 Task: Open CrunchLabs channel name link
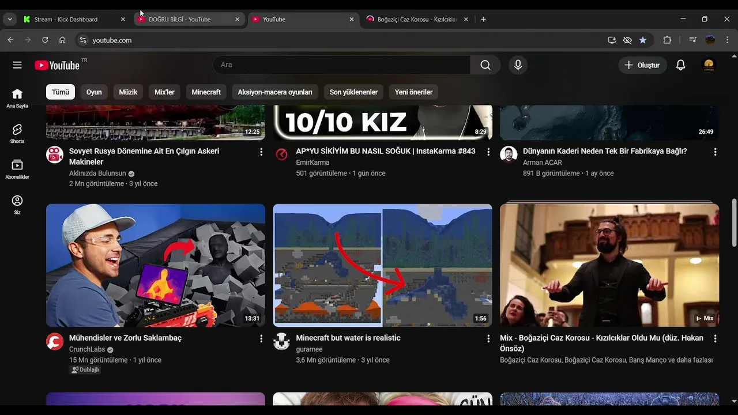(x=87, y=349)
